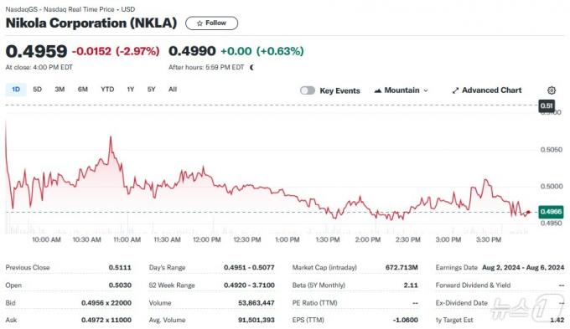Image resolution: width=570 pixels, height=329 pixels.
Task: Click the after-hours price 0.4990
Action: (192, 51)
